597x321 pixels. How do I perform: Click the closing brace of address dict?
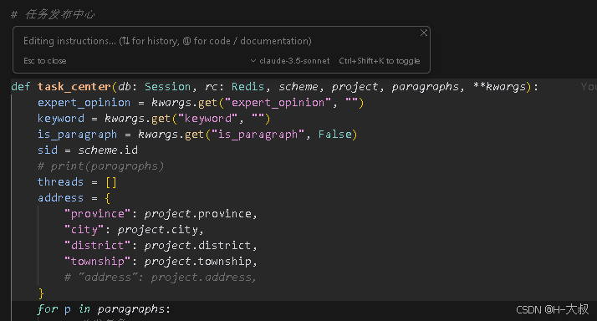tap(41, 293)
